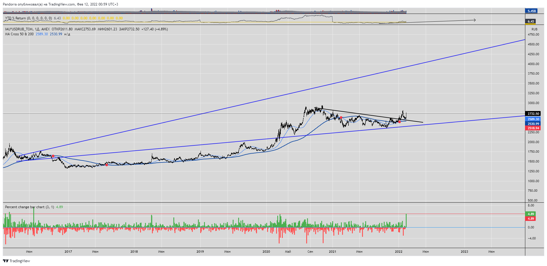Click the 500.00 price axis tick
Viewport: 547px width, 266px height.
(533, 200)
